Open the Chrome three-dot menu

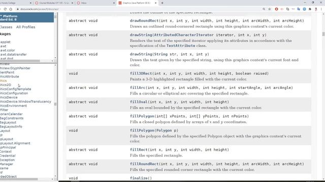(x=321, y=9)
